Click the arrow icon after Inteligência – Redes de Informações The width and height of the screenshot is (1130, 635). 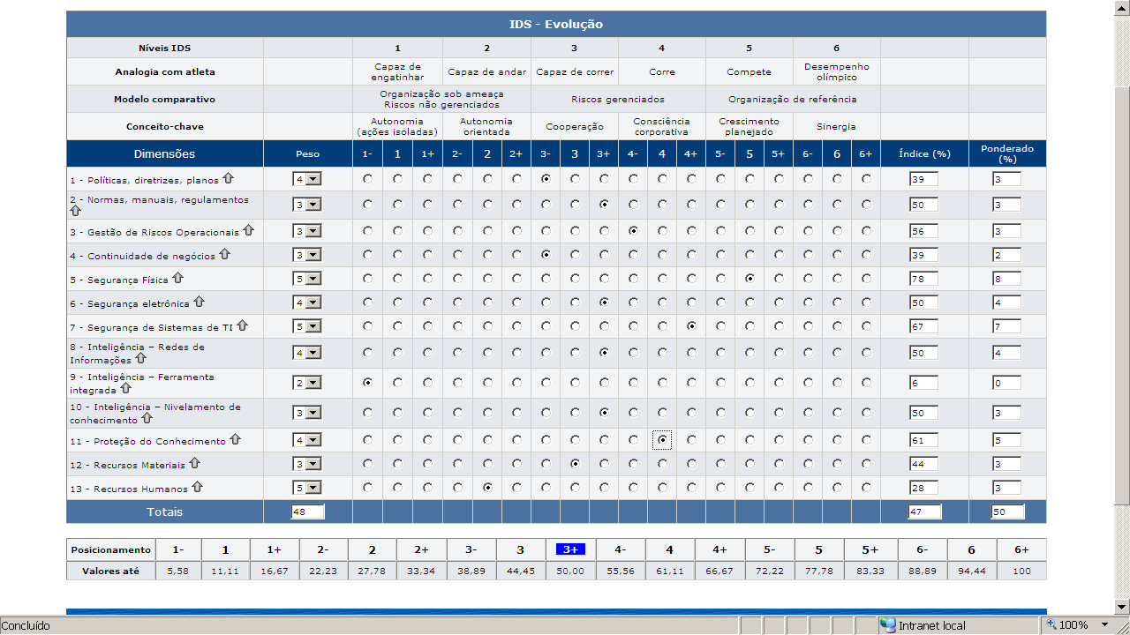point(140,358)
